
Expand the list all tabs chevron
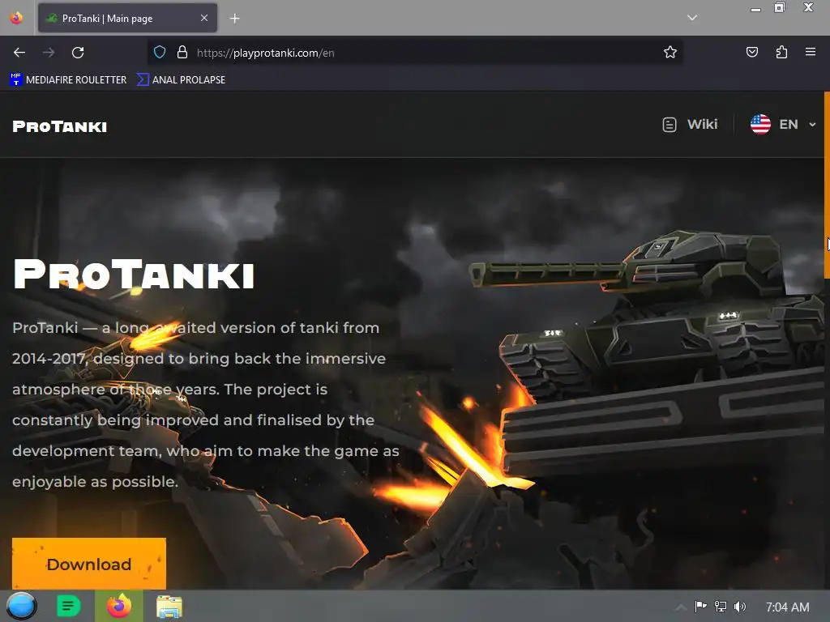(692, 18)
